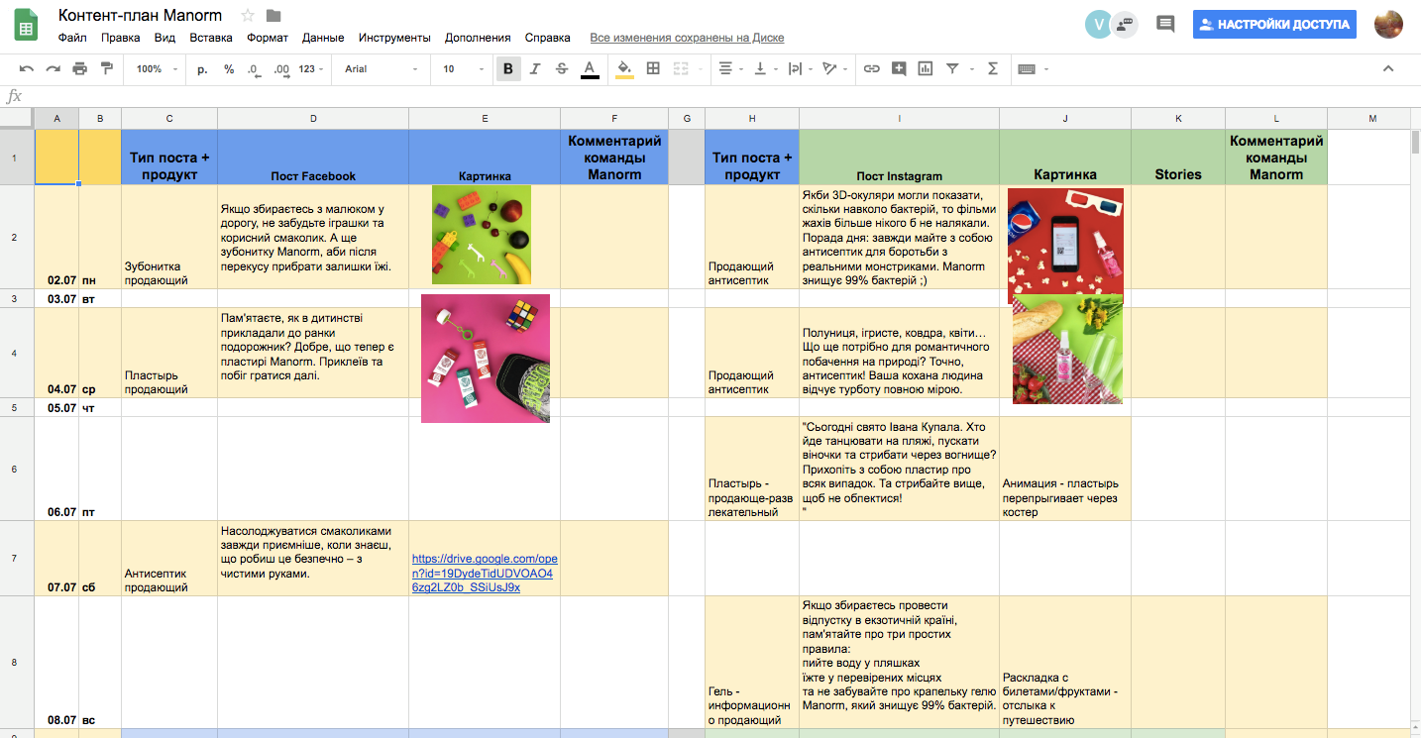Image resolution: width=1421 pixels, height=738 pixels.
Task: Select column D header
Action: 313,119
